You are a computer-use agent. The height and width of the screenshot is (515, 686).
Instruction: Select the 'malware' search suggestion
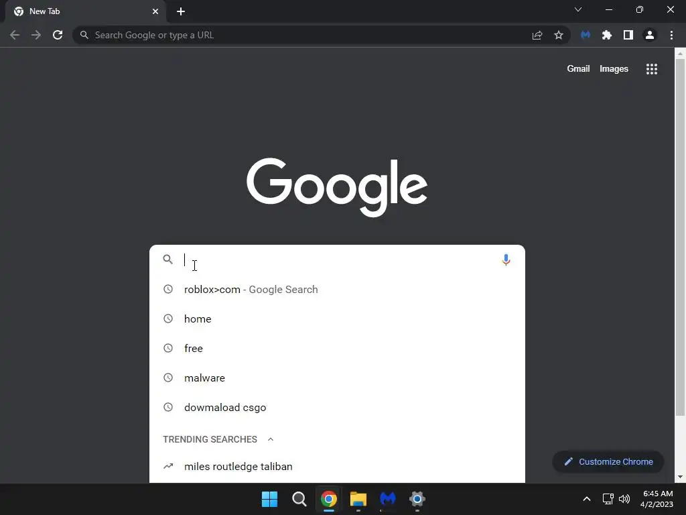pyautogui.click(x=337, y=378)
